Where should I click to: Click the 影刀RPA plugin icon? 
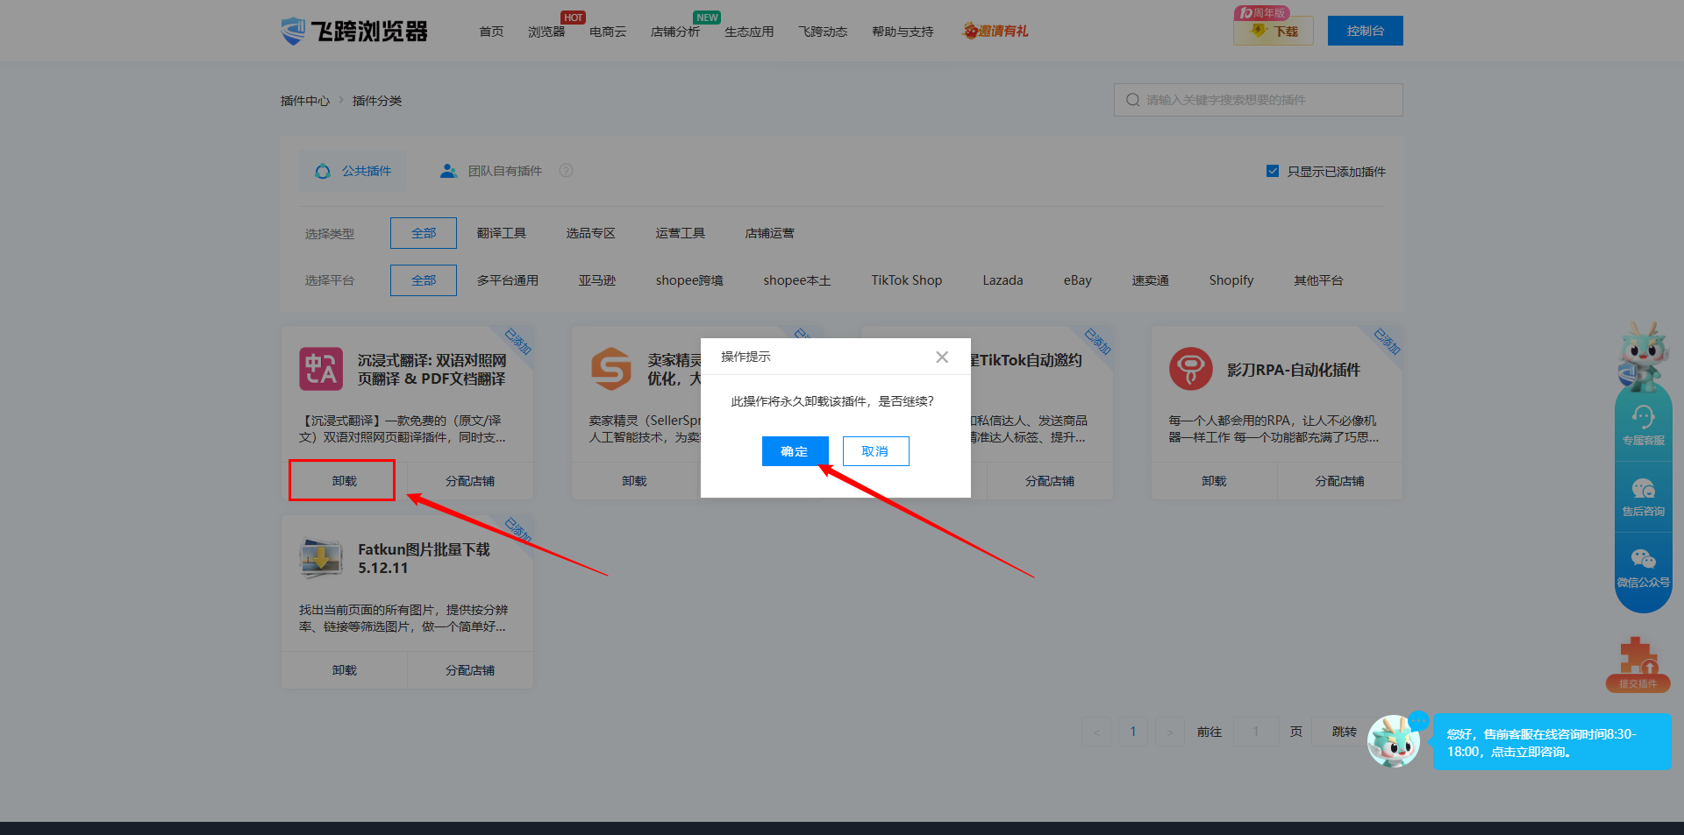click(x=1190, y=369)
